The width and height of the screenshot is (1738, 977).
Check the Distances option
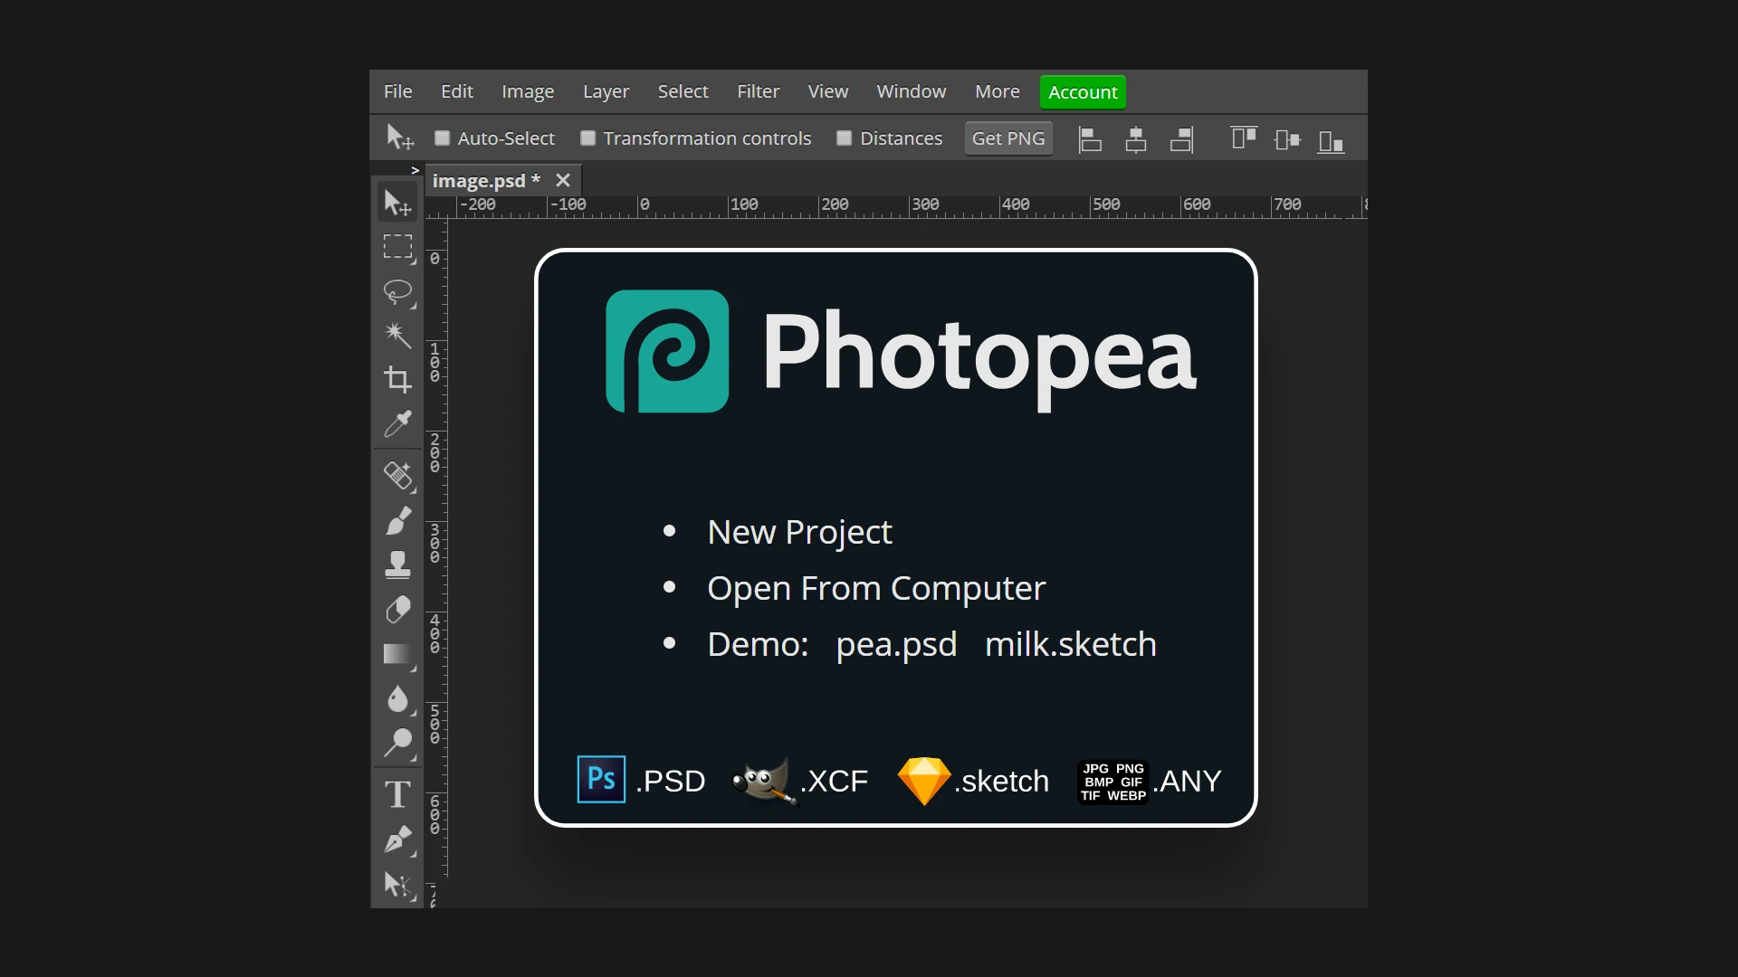[x=844, y=138]
